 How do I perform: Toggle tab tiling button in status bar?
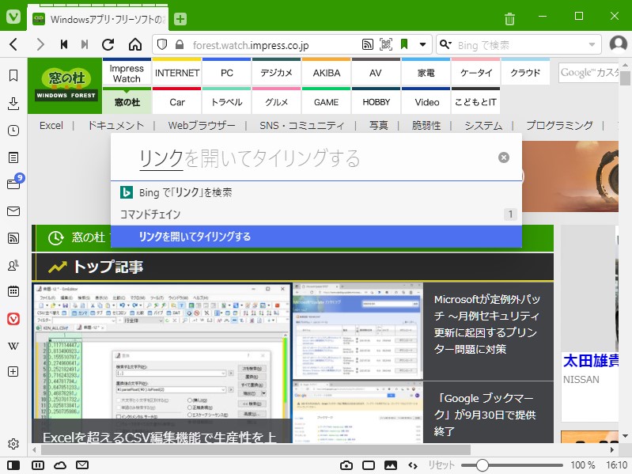point(38,465)
